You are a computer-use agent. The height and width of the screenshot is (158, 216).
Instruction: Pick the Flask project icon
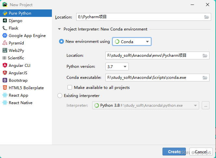coord(5,28)
